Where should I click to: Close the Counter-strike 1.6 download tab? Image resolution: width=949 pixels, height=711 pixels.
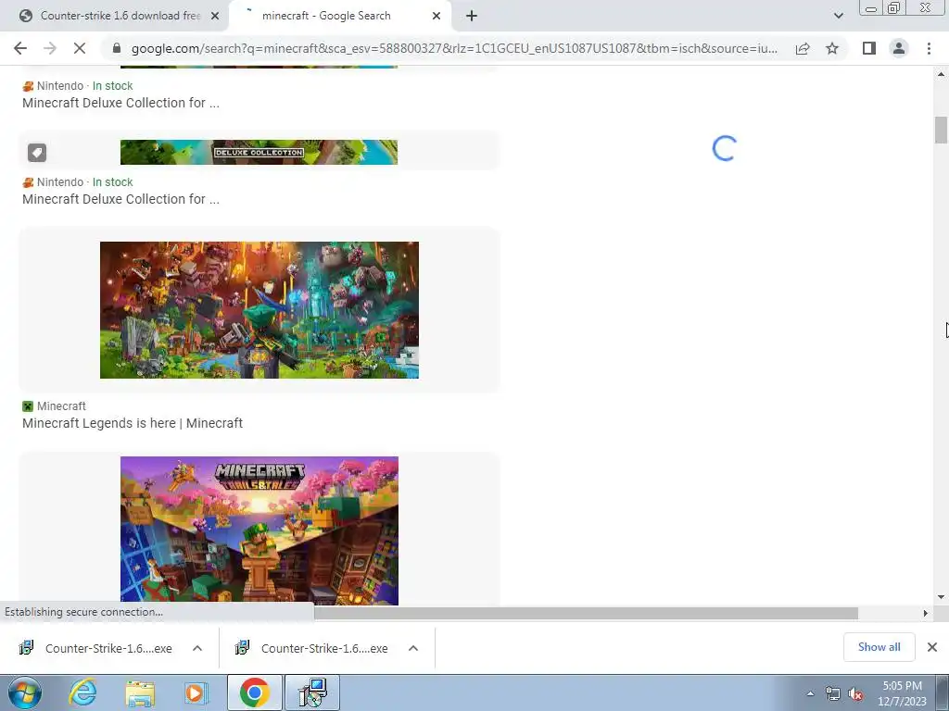214,17
